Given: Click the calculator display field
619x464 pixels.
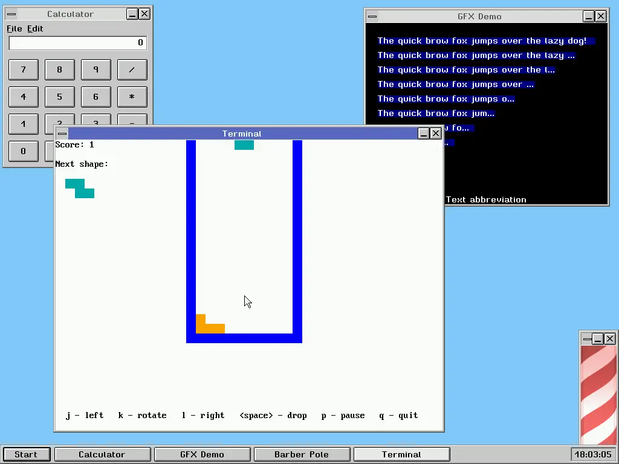Looking at the screenshot, I should point(77,43).
